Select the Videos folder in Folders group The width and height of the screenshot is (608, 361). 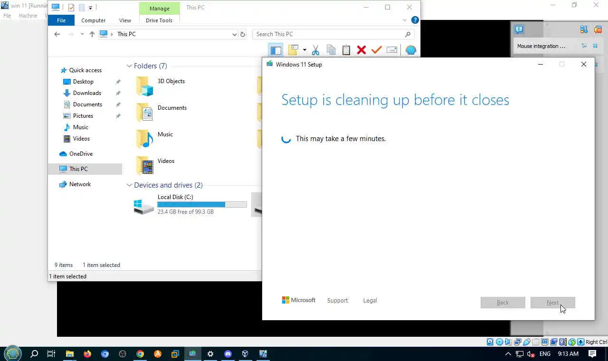tap(156, 166)
